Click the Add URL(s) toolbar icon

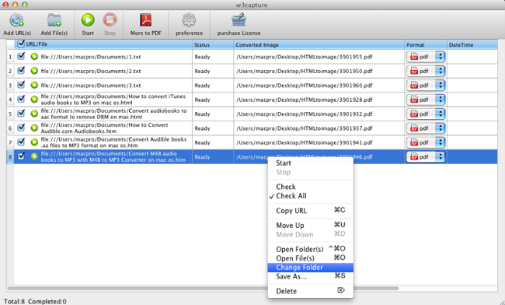tap(16, 21)
